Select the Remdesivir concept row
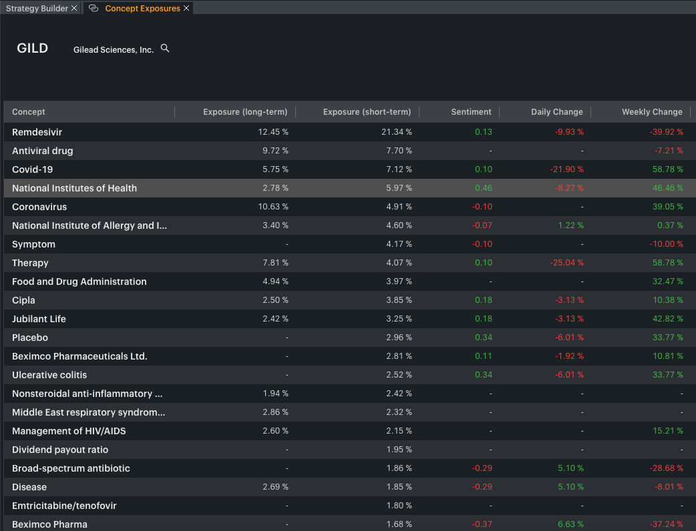The image size is (696, 531). point(350,132)
